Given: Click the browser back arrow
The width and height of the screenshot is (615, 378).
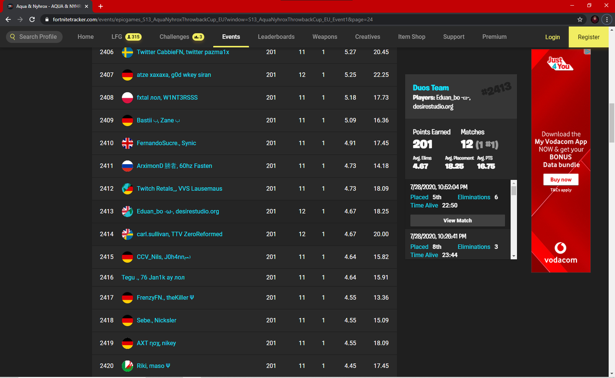Looking at the screenshot, I should (x=8, y=19).
